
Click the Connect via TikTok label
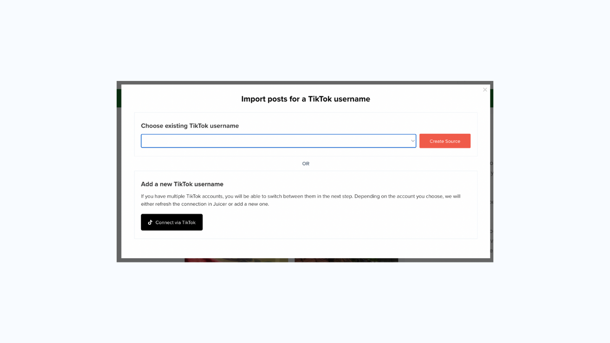point(175,222)
